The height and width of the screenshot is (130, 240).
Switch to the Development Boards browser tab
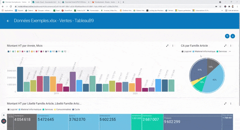click(106, 2)
